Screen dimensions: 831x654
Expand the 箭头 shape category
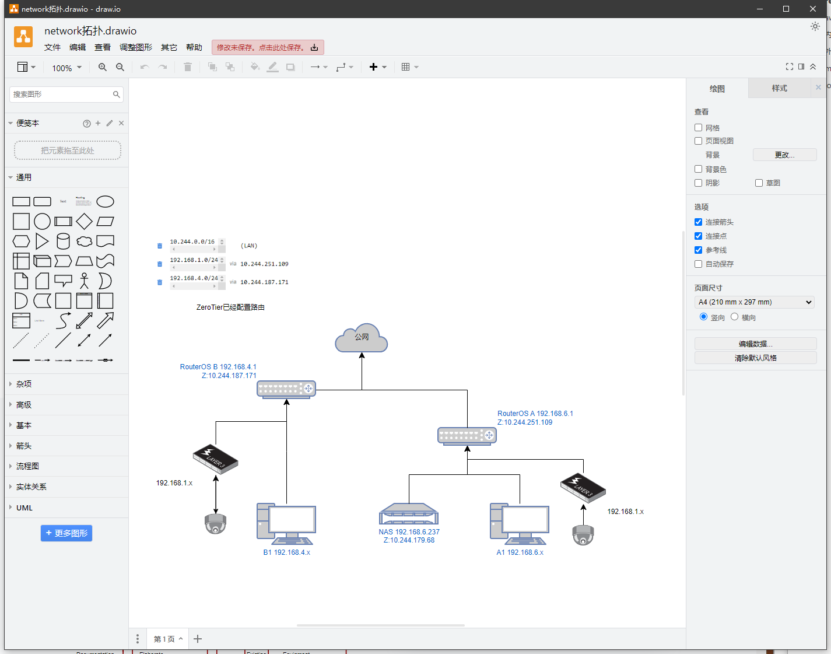coord(66,446)
